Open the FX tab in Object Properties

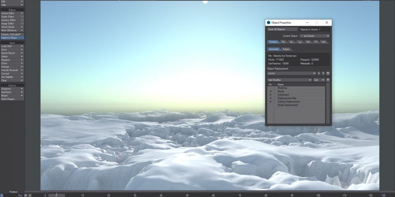316,42
